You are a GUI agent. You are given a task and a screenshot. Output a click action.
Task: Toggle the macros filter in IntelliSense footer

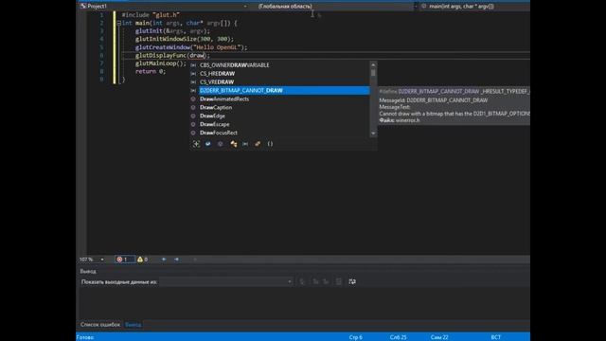click(x=245, y=144)
